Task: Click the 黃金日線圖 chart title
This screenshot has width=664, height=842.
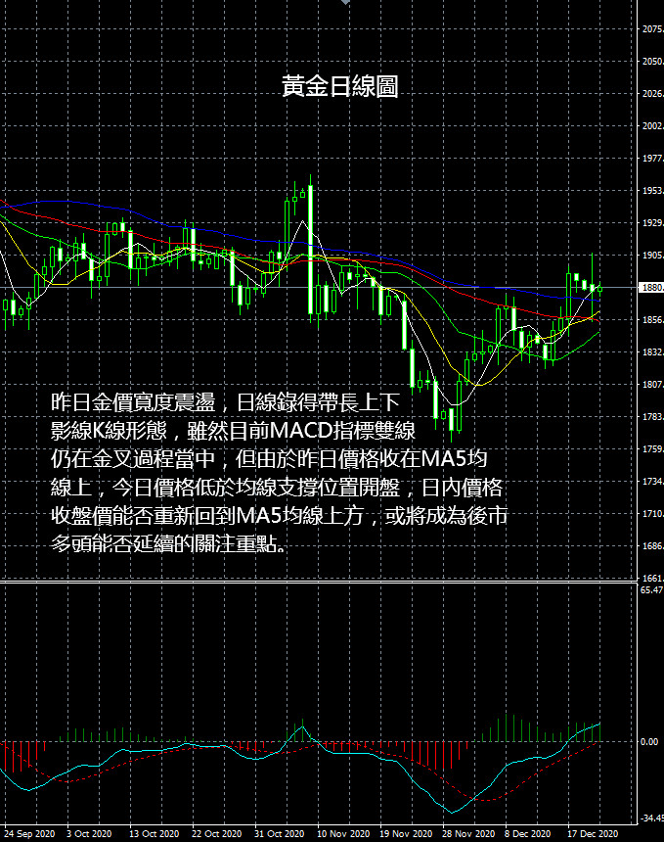Action: pos(339,87)
